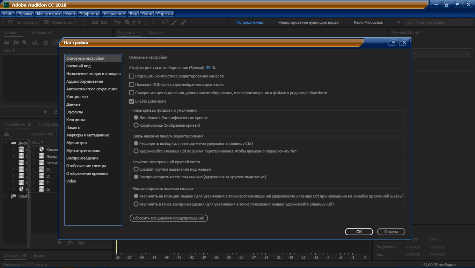
Task: Switch to Radio Production workspace
Action: point(368,22)
